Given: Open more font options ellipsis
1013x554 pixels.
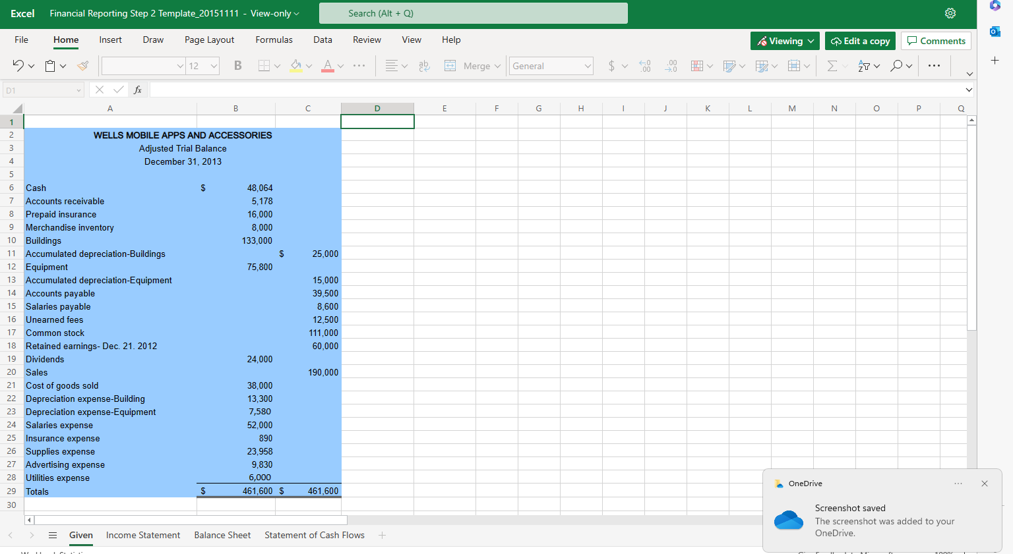Looking at the screenshot, I should [x=359, y=65].
